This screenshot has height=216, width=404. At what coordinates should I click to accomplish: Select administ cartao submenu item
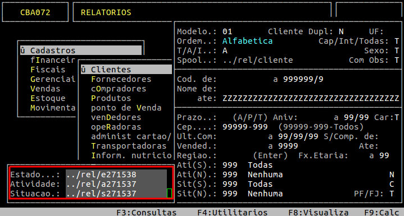point(131,136)
